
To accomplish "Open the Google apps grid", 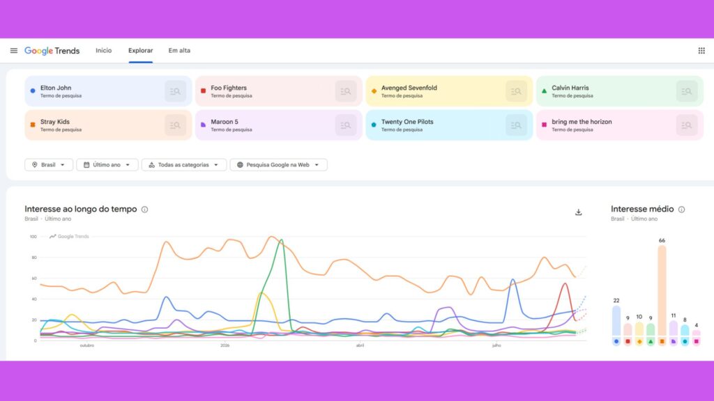I will (701, 50).
